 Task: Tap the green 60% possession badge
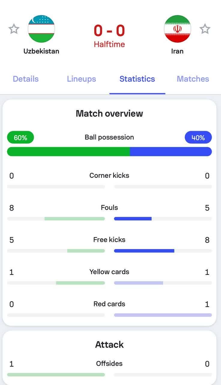click(x=20, y=137)
